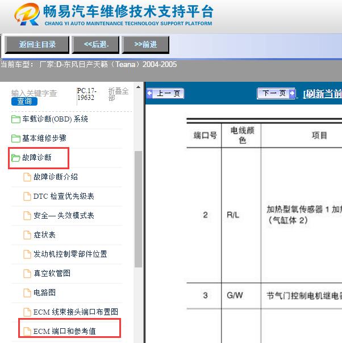Open ECM 线束接头端口布置图 document

[x=76, y=312]
